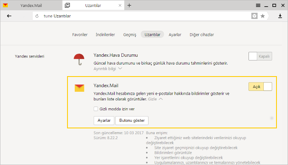Open the browser hamburger menu
The height and width of the screenshot is (165, 288).
tap(258, 5)
